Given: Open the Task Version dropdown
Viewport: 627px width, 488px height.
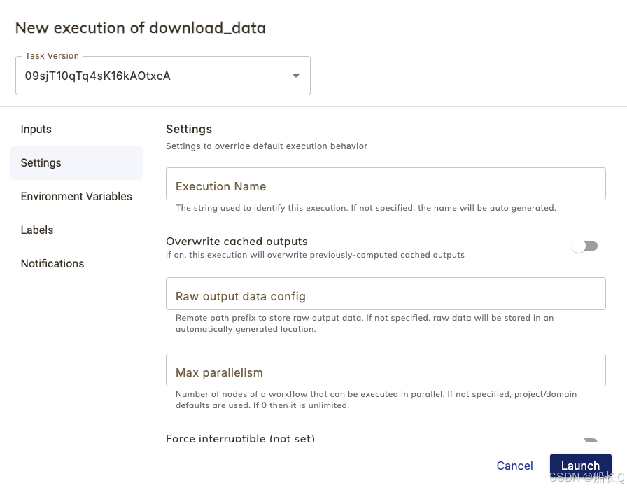Looking at the screenshot, I should coord(163,76).
